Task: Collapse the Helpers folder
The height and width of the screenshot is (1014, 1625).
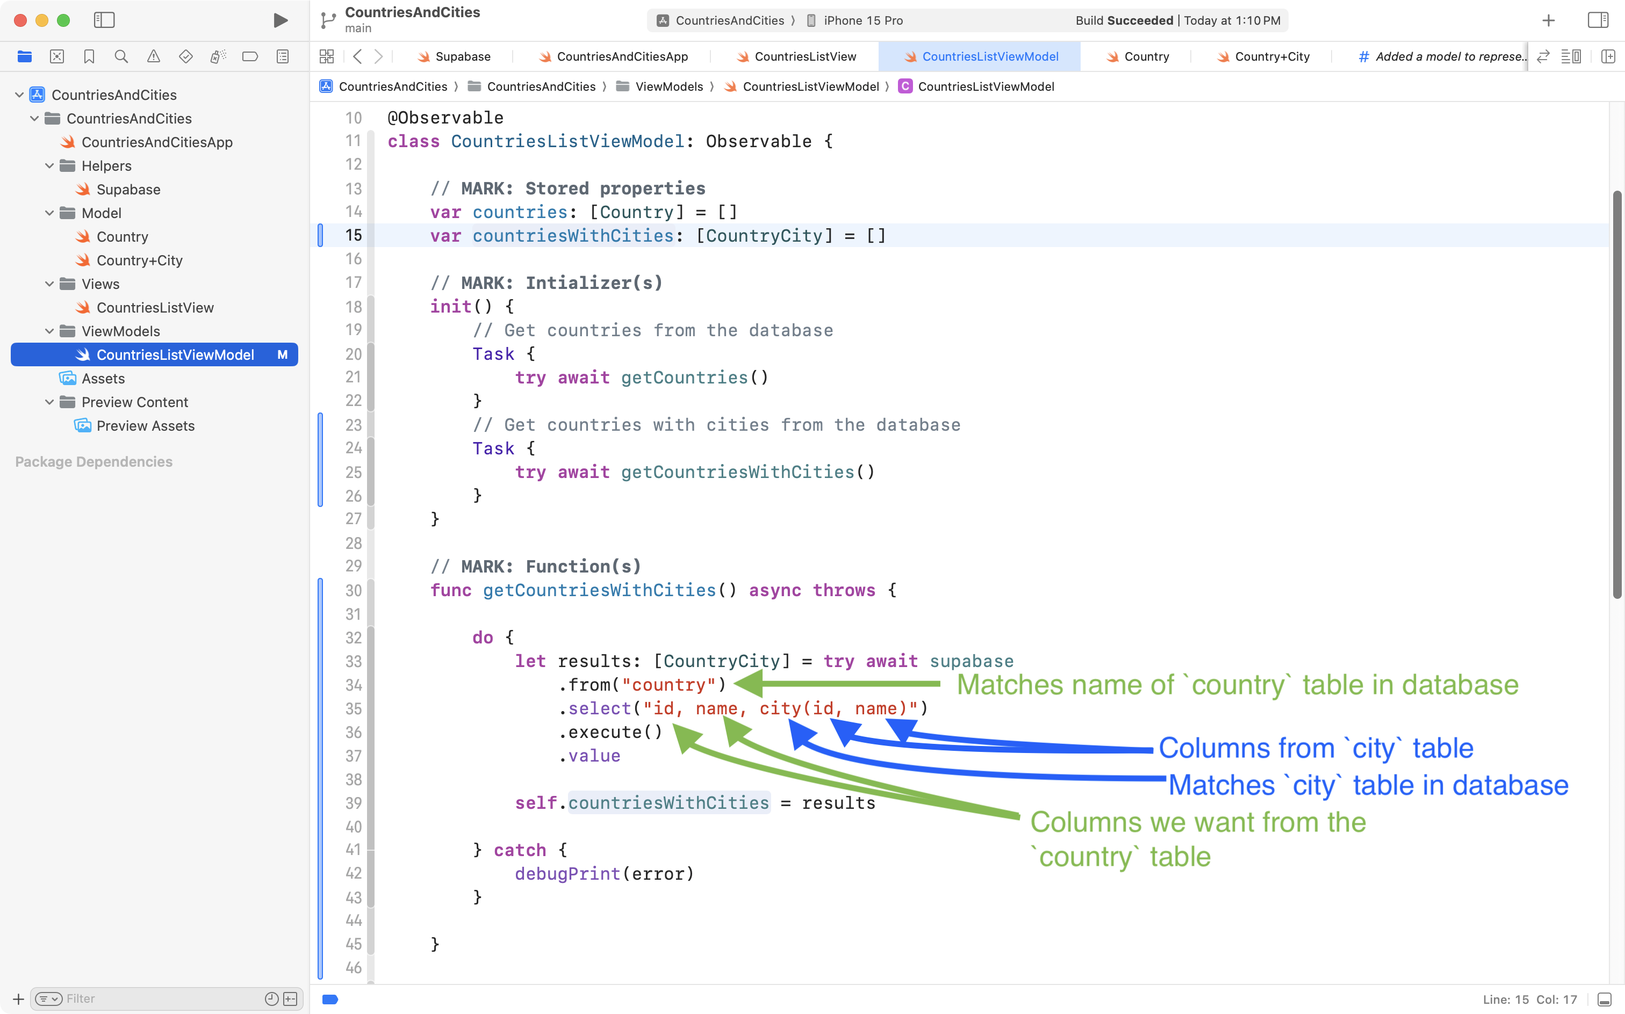Action: pos(49,165)
